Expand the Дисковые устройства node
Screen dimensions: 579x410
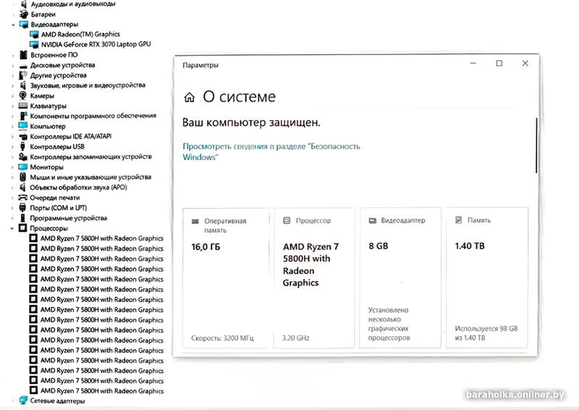(x=13, y=66)
